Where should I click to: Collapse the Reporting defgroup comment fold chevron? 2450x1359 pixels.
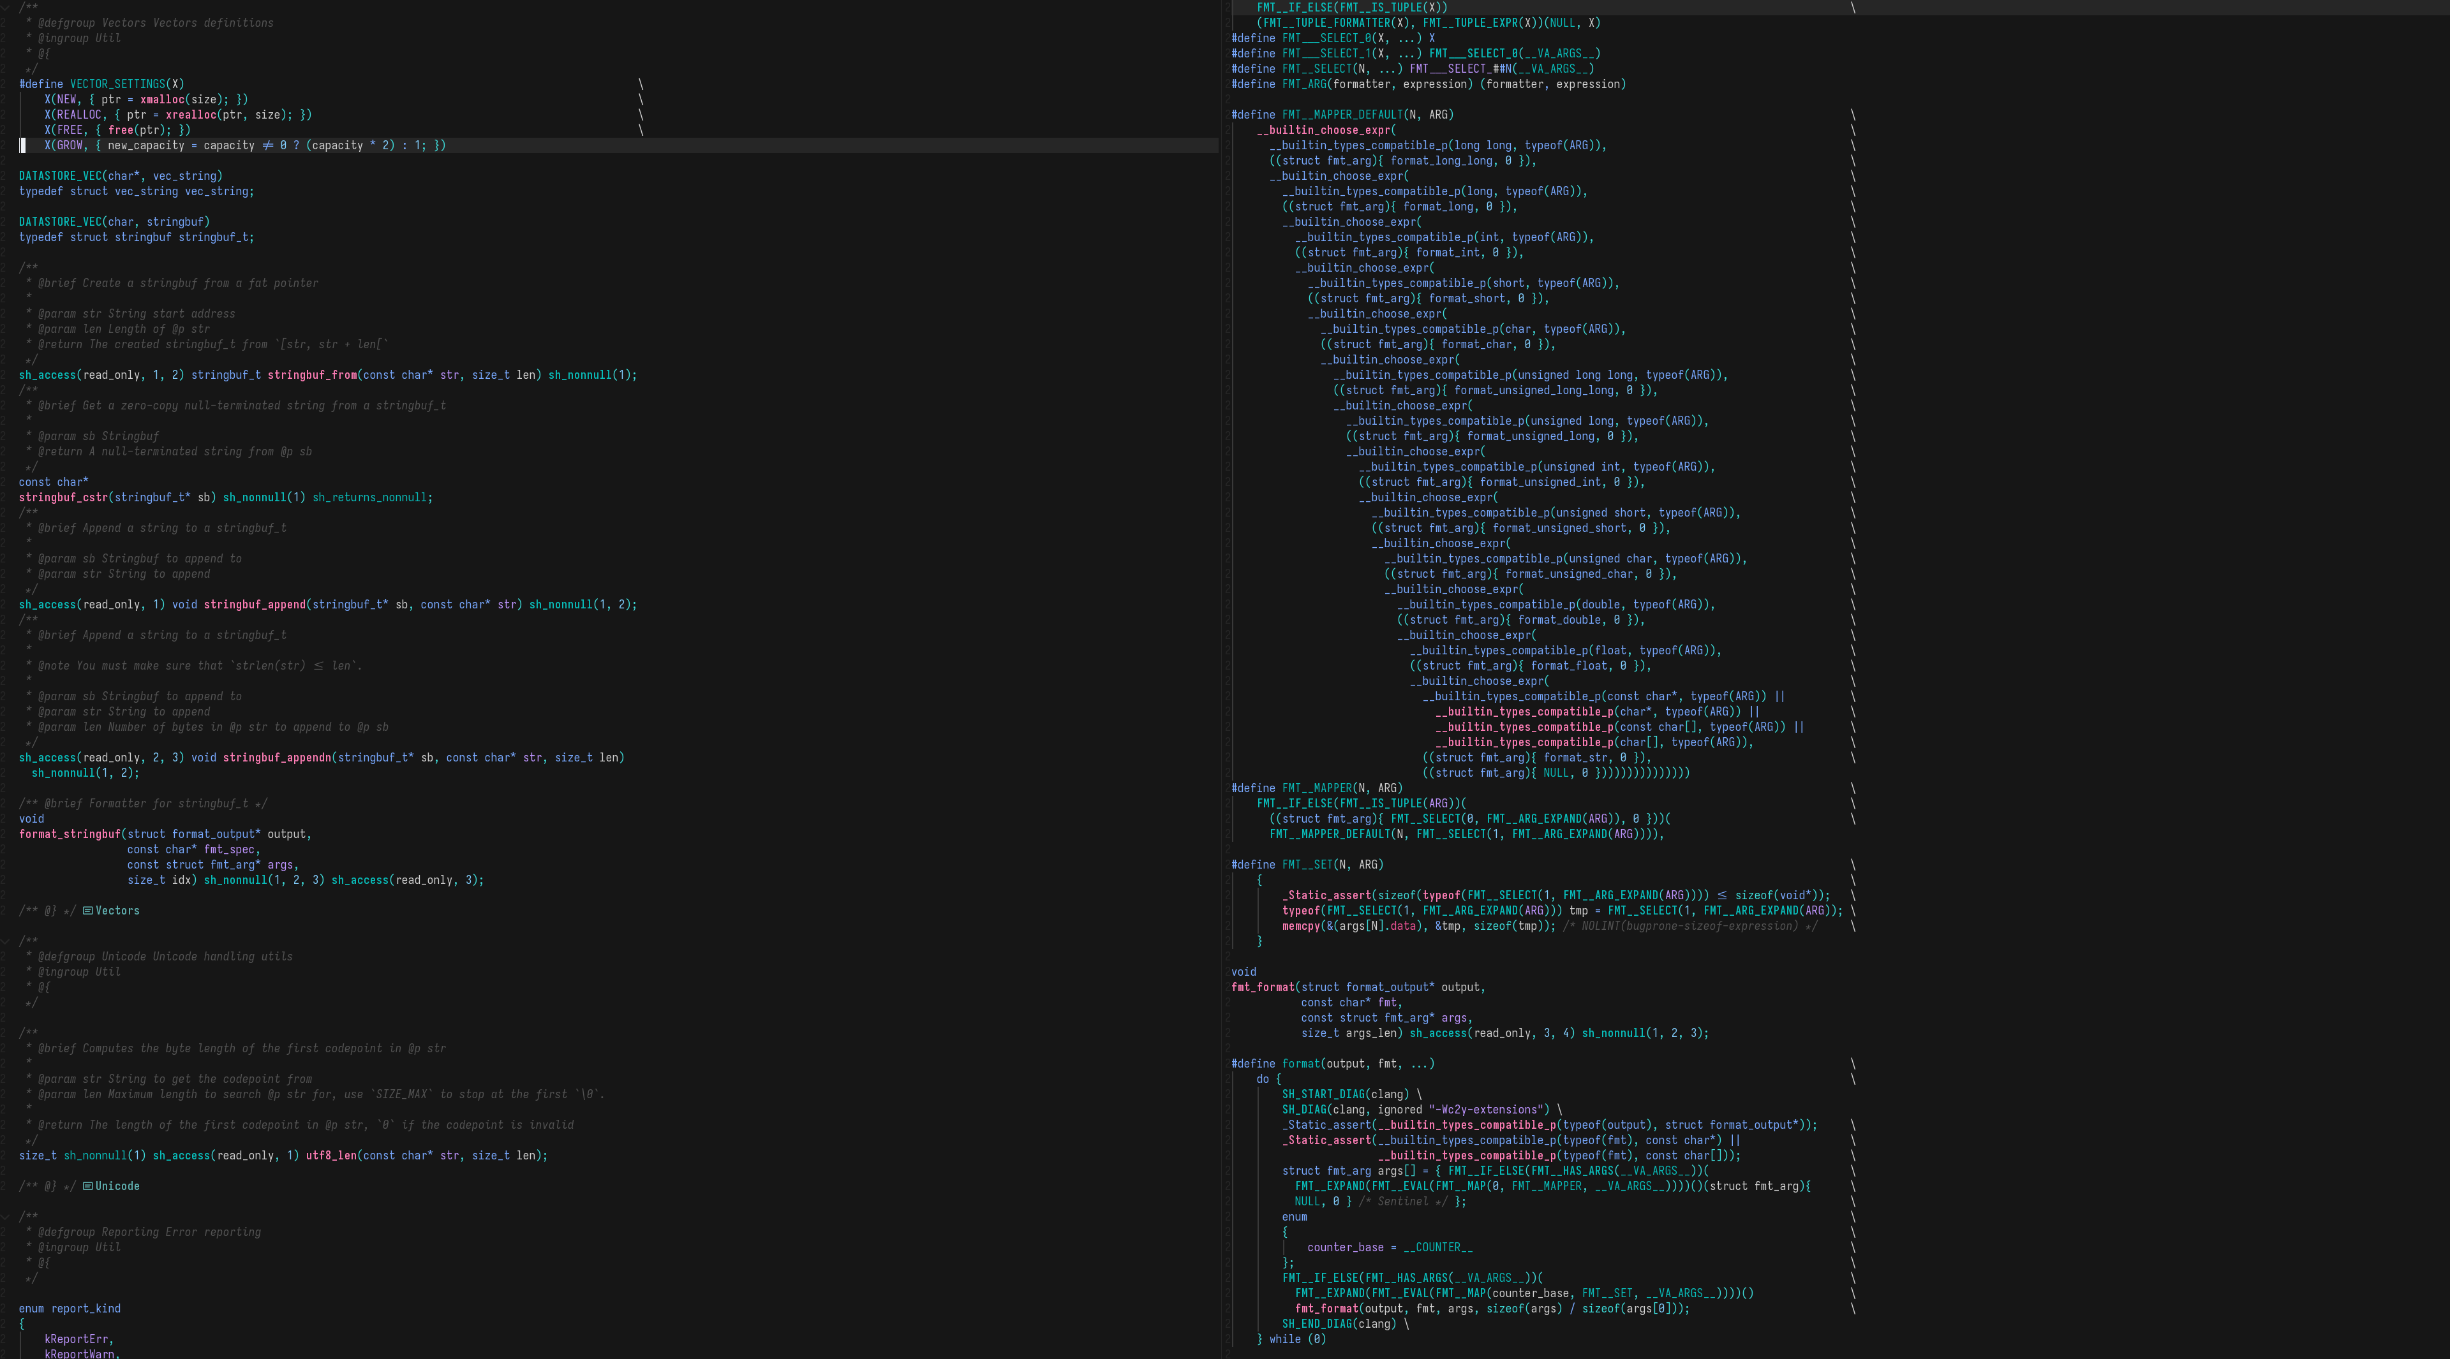point(4,1216)
